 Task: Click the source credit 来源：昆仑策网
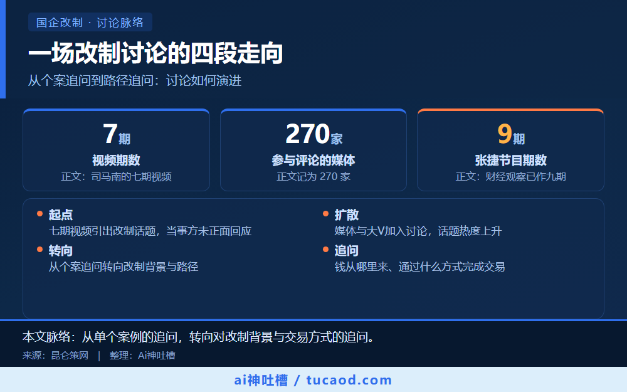pos(56,355)
